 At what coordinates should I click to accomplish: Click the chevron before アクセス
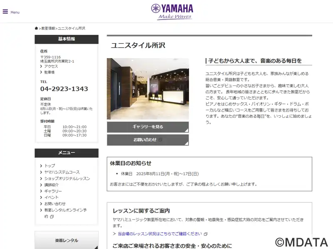(x=41, y=66)
